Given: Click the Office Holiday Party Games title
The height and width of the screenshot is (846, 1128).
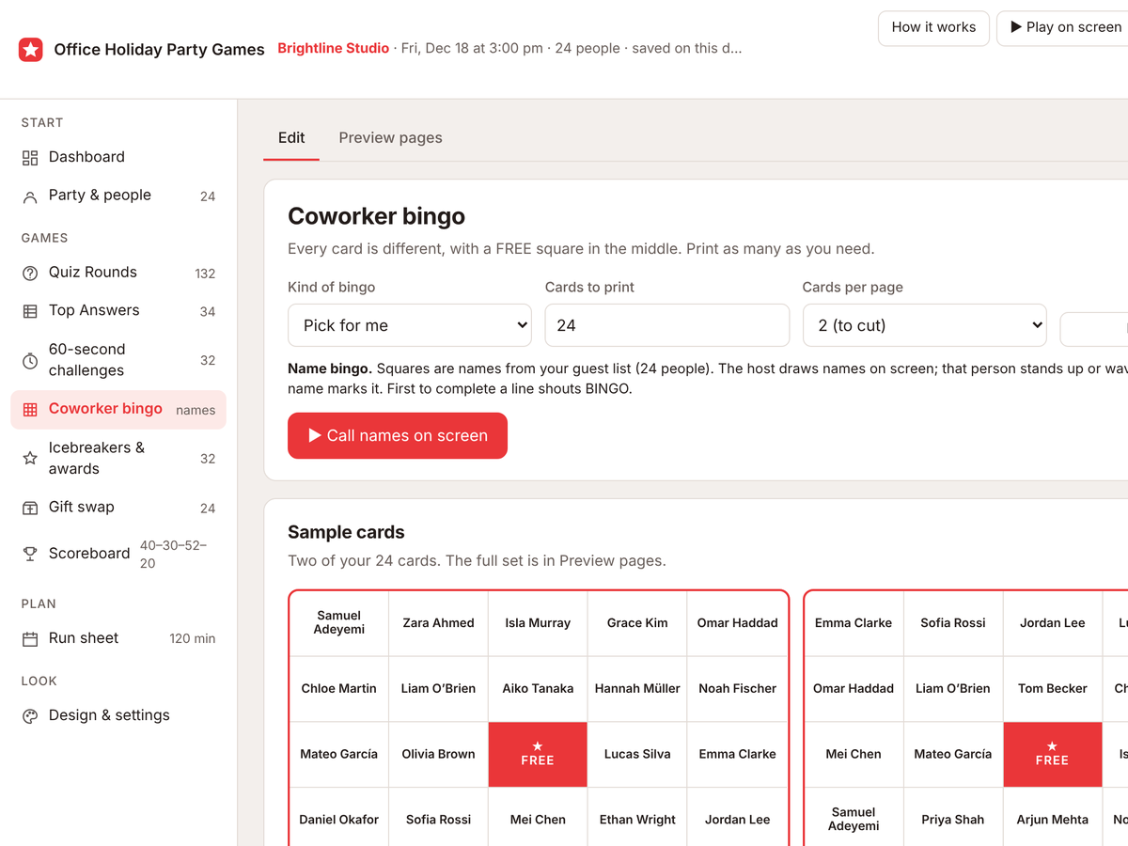Looking at the screenshot, I should click(159, 50).
